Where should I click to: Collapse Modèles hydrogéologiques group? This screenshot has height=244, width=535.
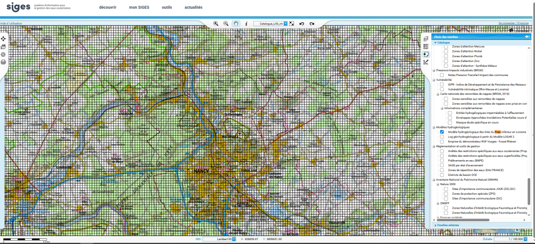coord(434,127)
